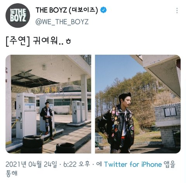Open THE BOYZ profile avatar
The image size is (186, 183).
tap(18, 16)
